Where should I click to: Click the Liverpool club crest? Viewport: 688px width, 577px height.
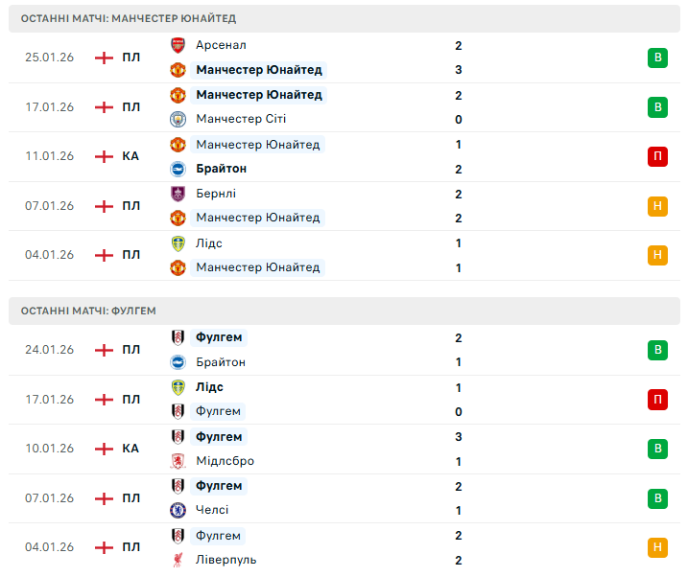pyautogui.click(x=178, y=560)
